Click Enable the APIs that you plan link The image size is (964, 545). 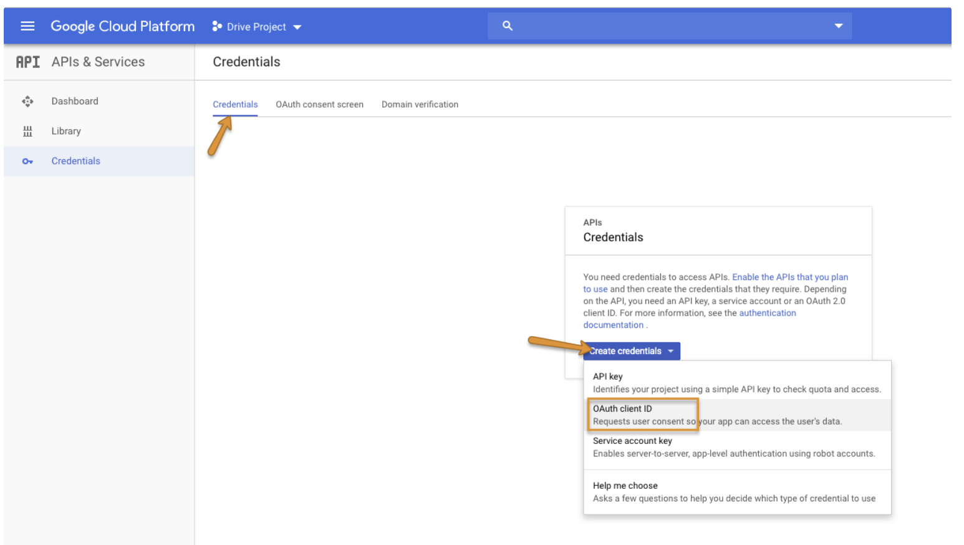pyautogui.click(x=789, y=277)
